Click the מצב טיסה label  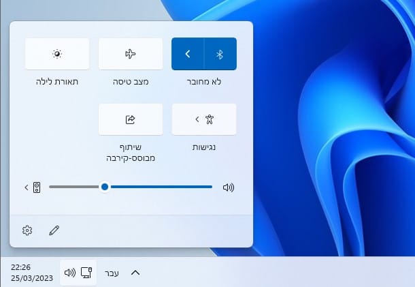131,82
